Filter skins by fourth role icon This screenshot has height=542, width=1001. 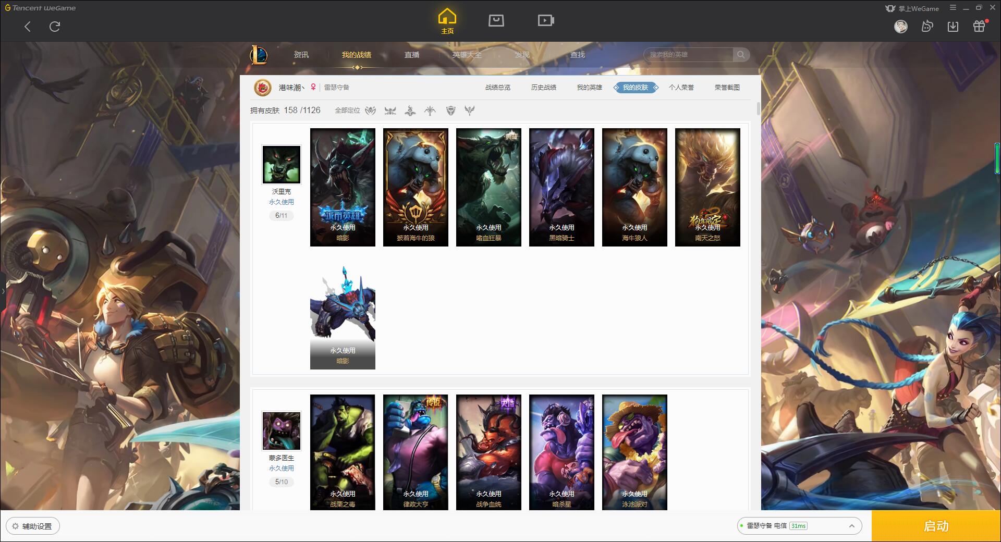430,110
